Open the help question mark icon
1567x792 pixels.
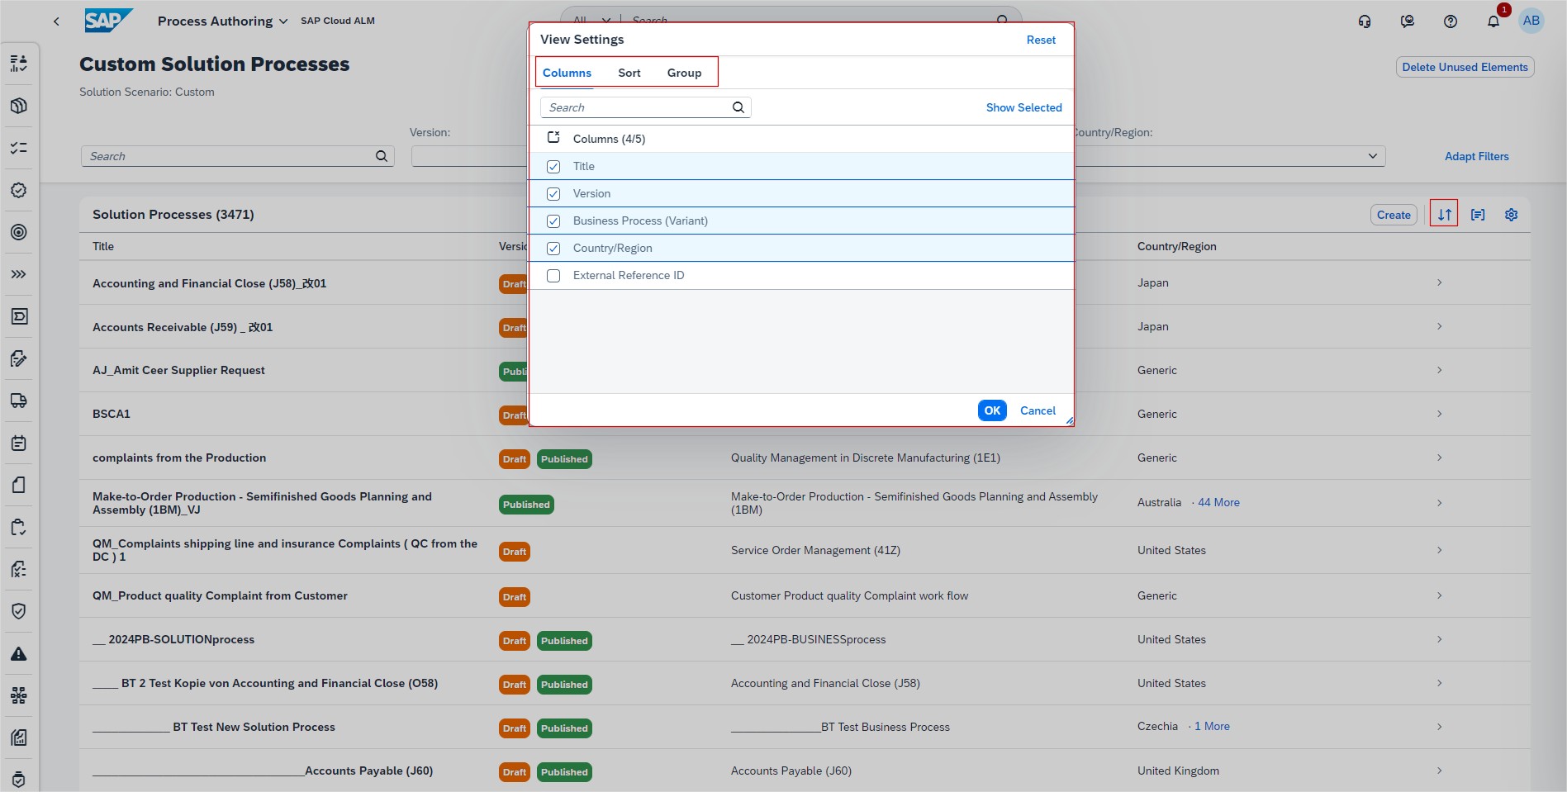coord(1450,21)
